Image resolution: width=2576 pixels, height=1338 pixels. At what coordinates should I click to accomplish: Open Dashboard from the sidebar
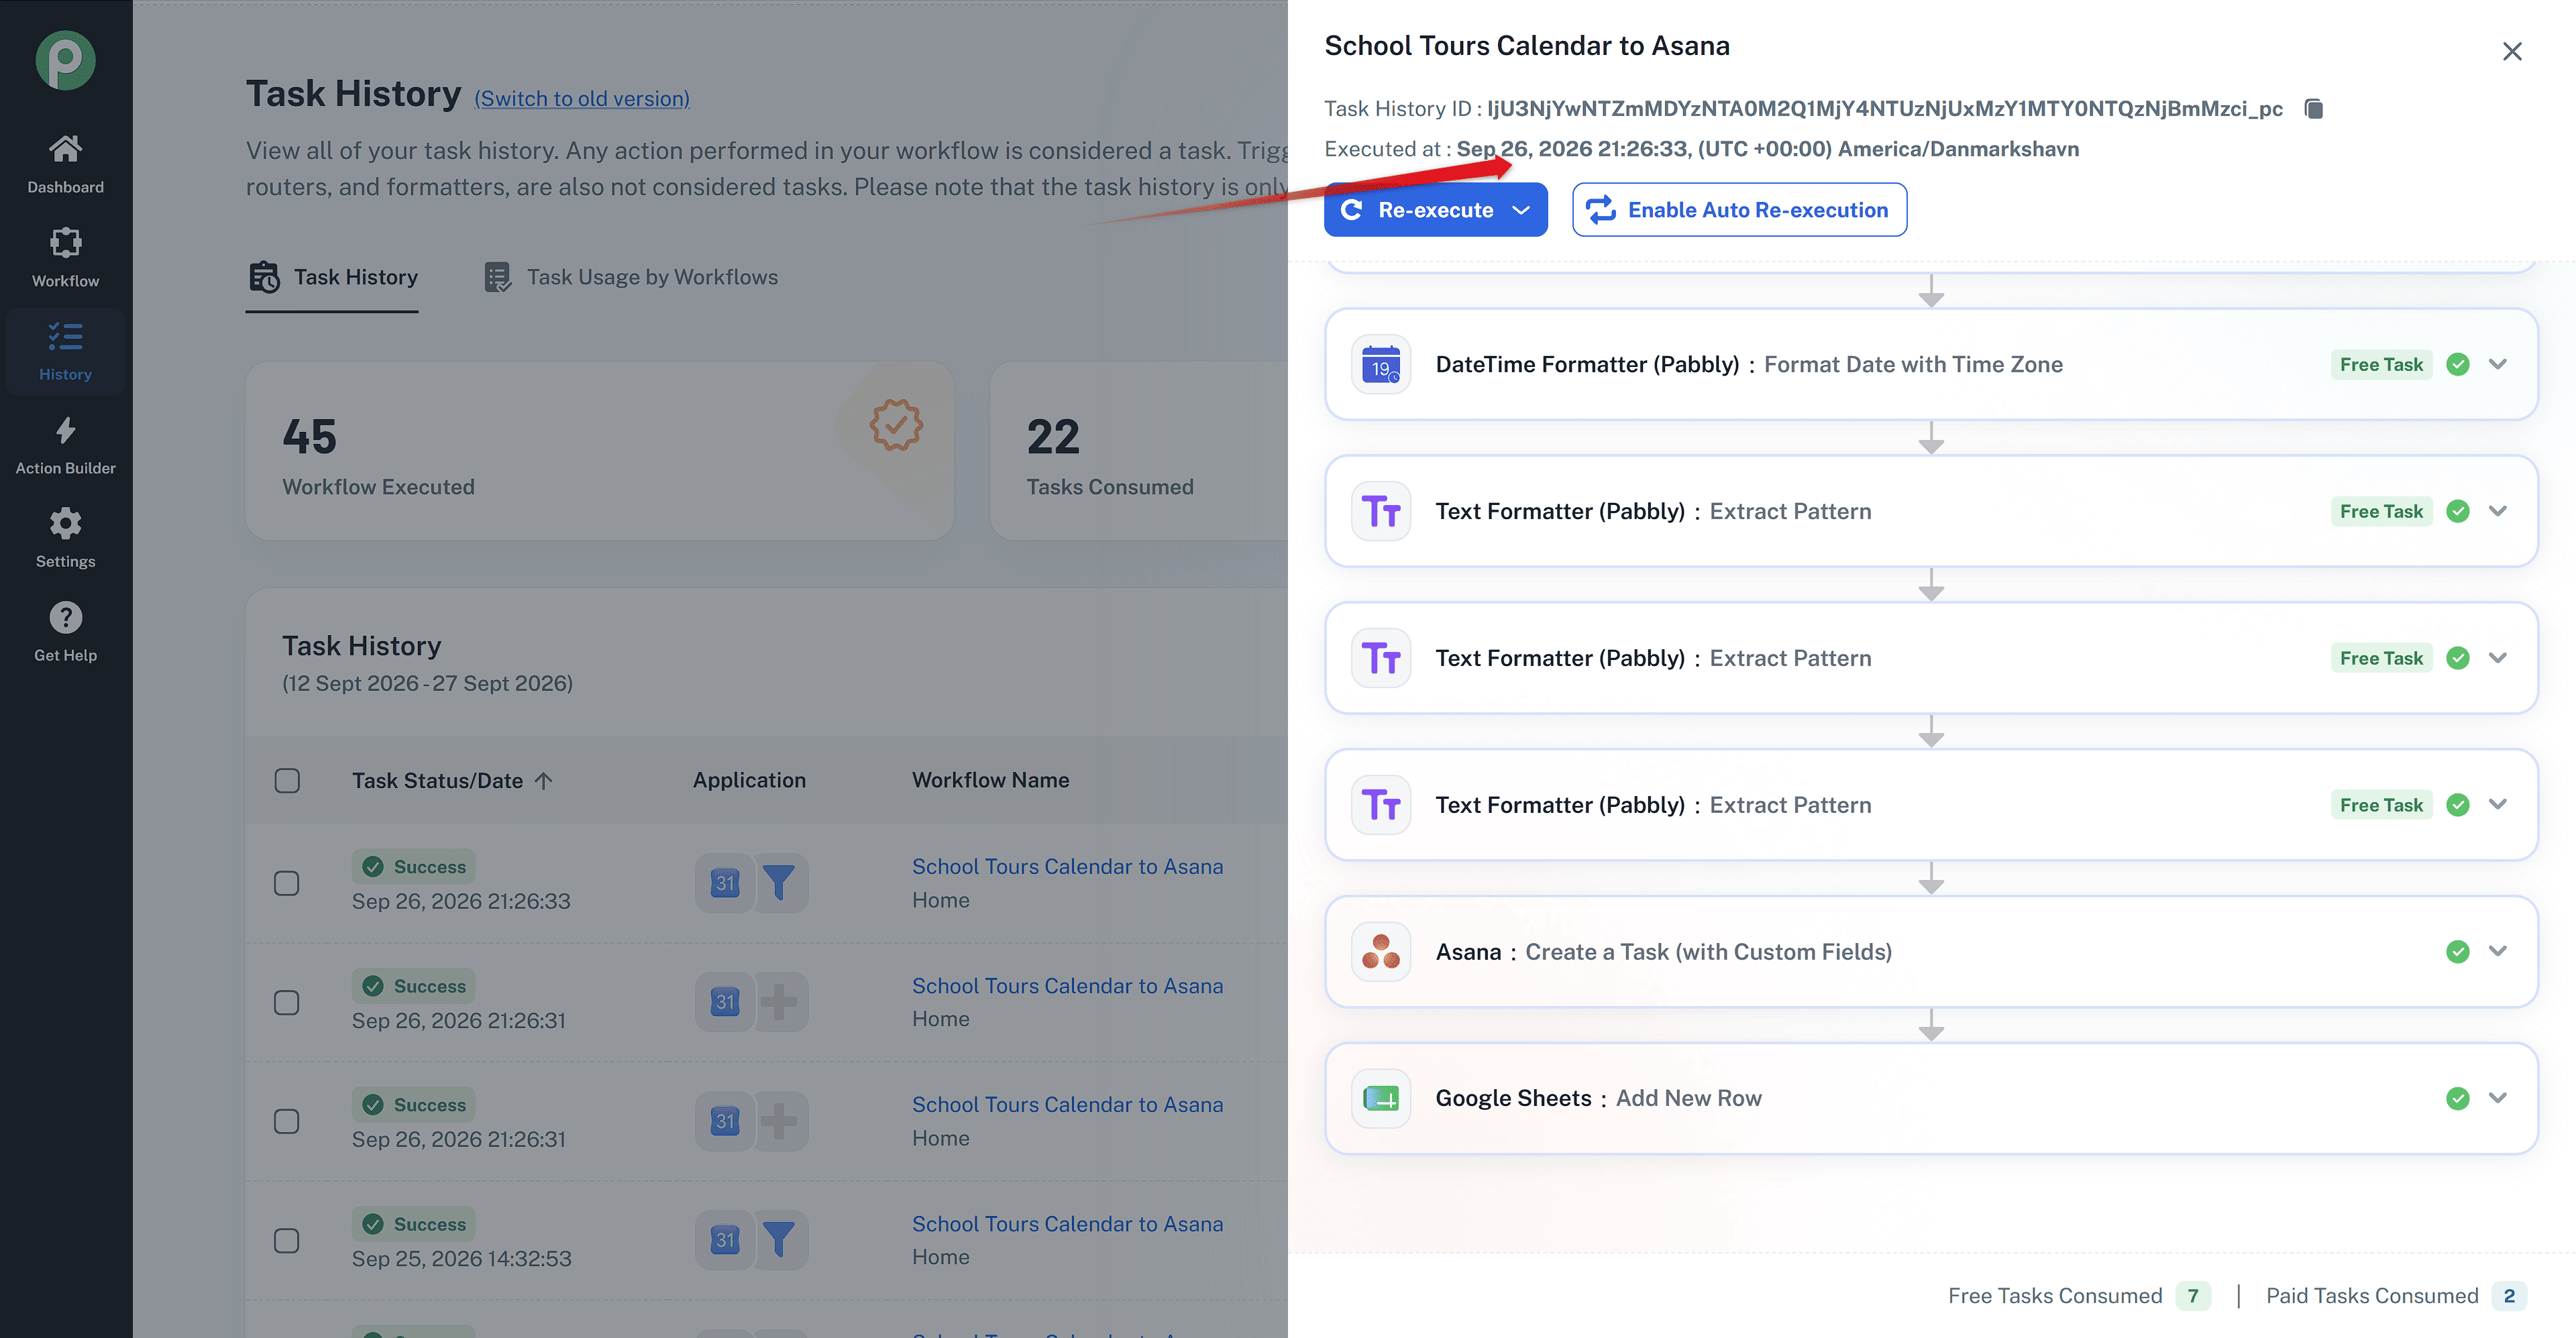(x=65, y=164)
